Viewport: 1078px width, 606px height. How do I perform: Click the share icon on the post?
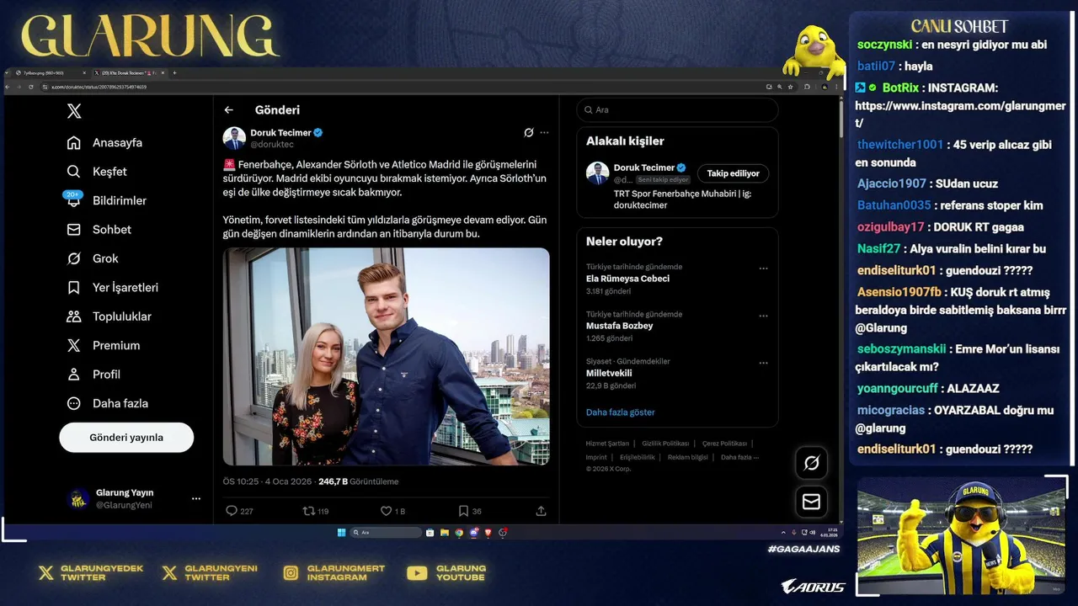click(541, 511)
